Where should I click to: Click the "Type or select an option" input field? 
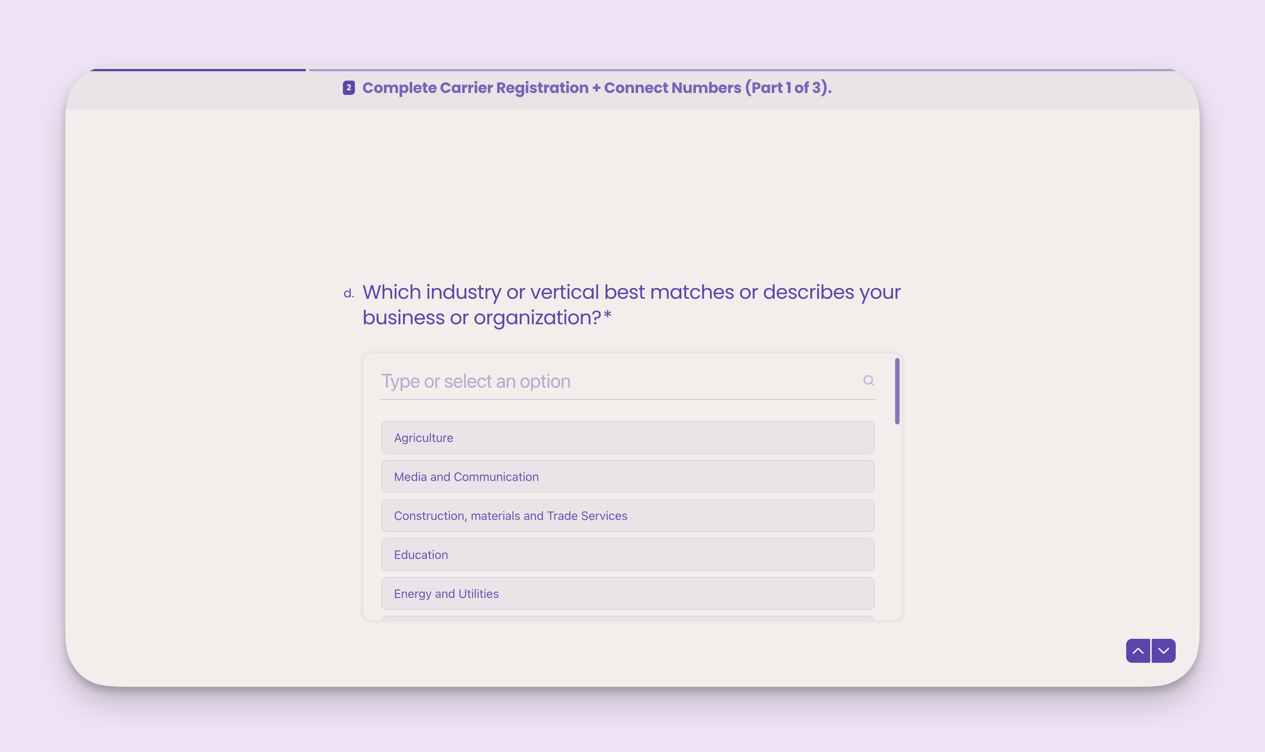click(x=558, y=380)
